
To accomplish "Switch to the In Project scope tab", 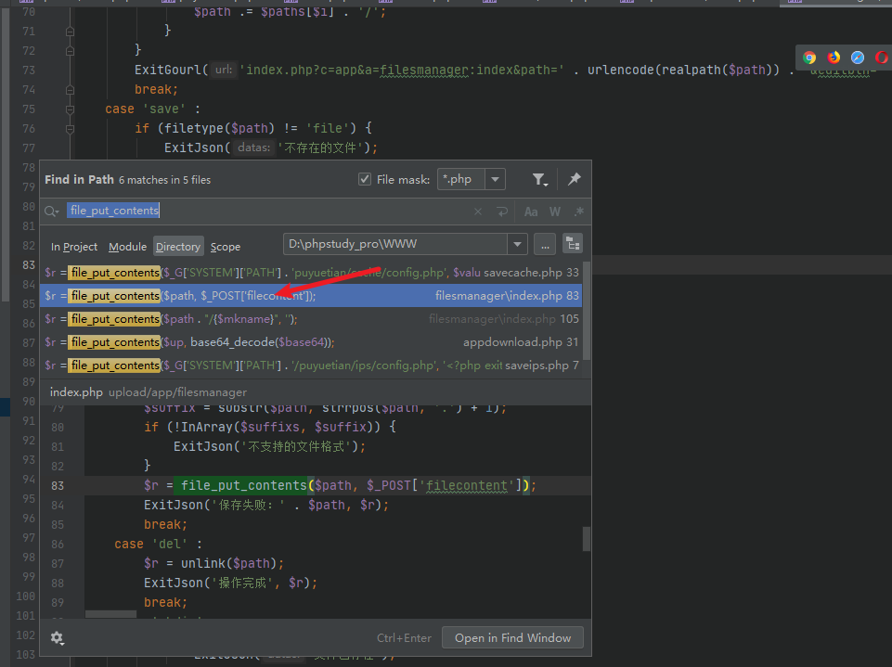I will click(x=74, y=247).
